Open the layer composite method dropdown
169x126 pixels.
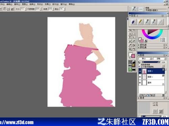(x=145, y=59)
